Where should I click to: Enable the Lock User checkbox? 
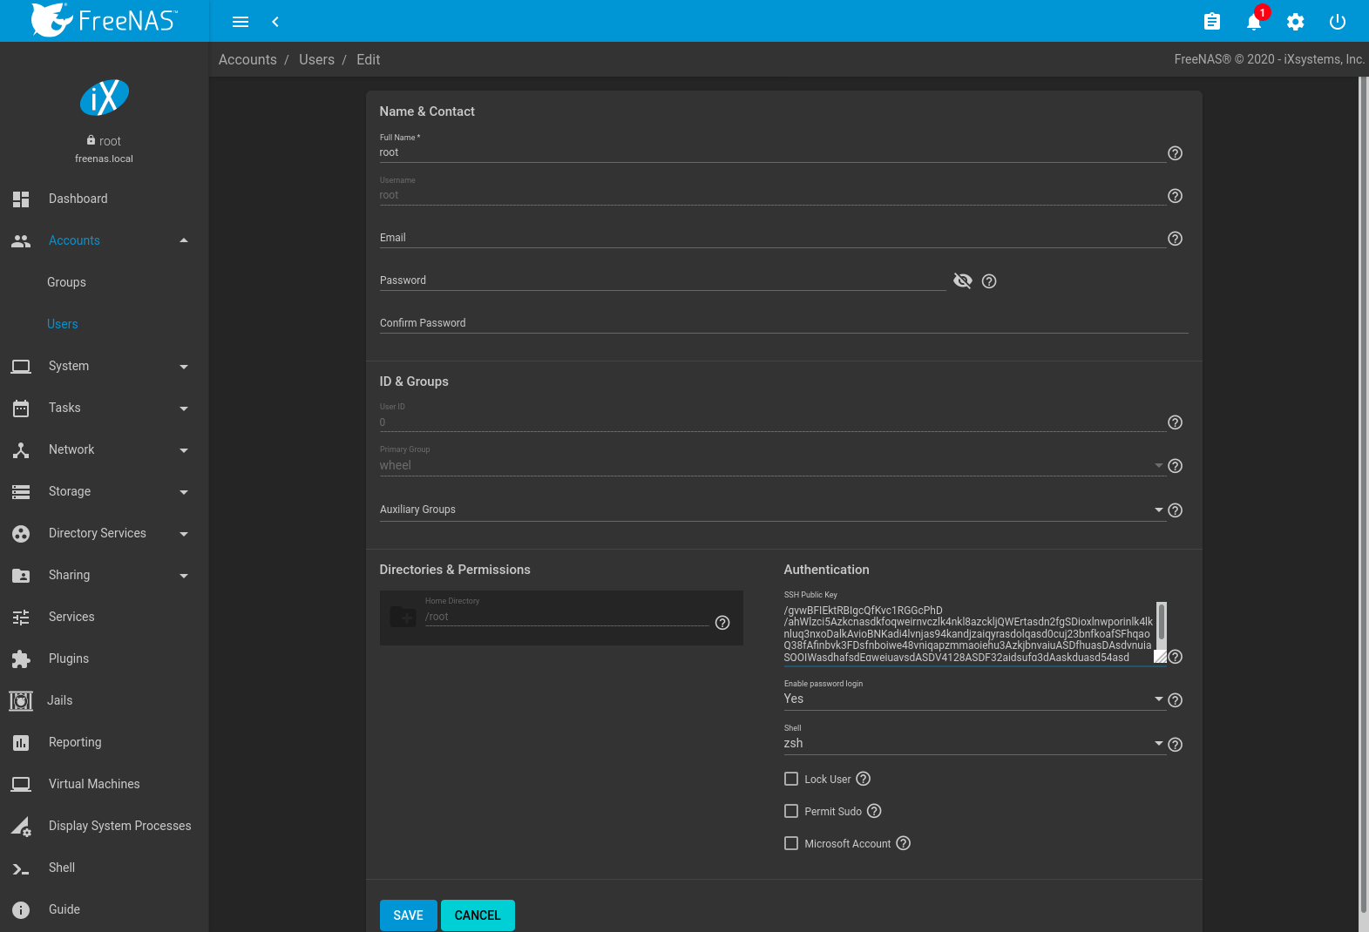coord(791,779)
